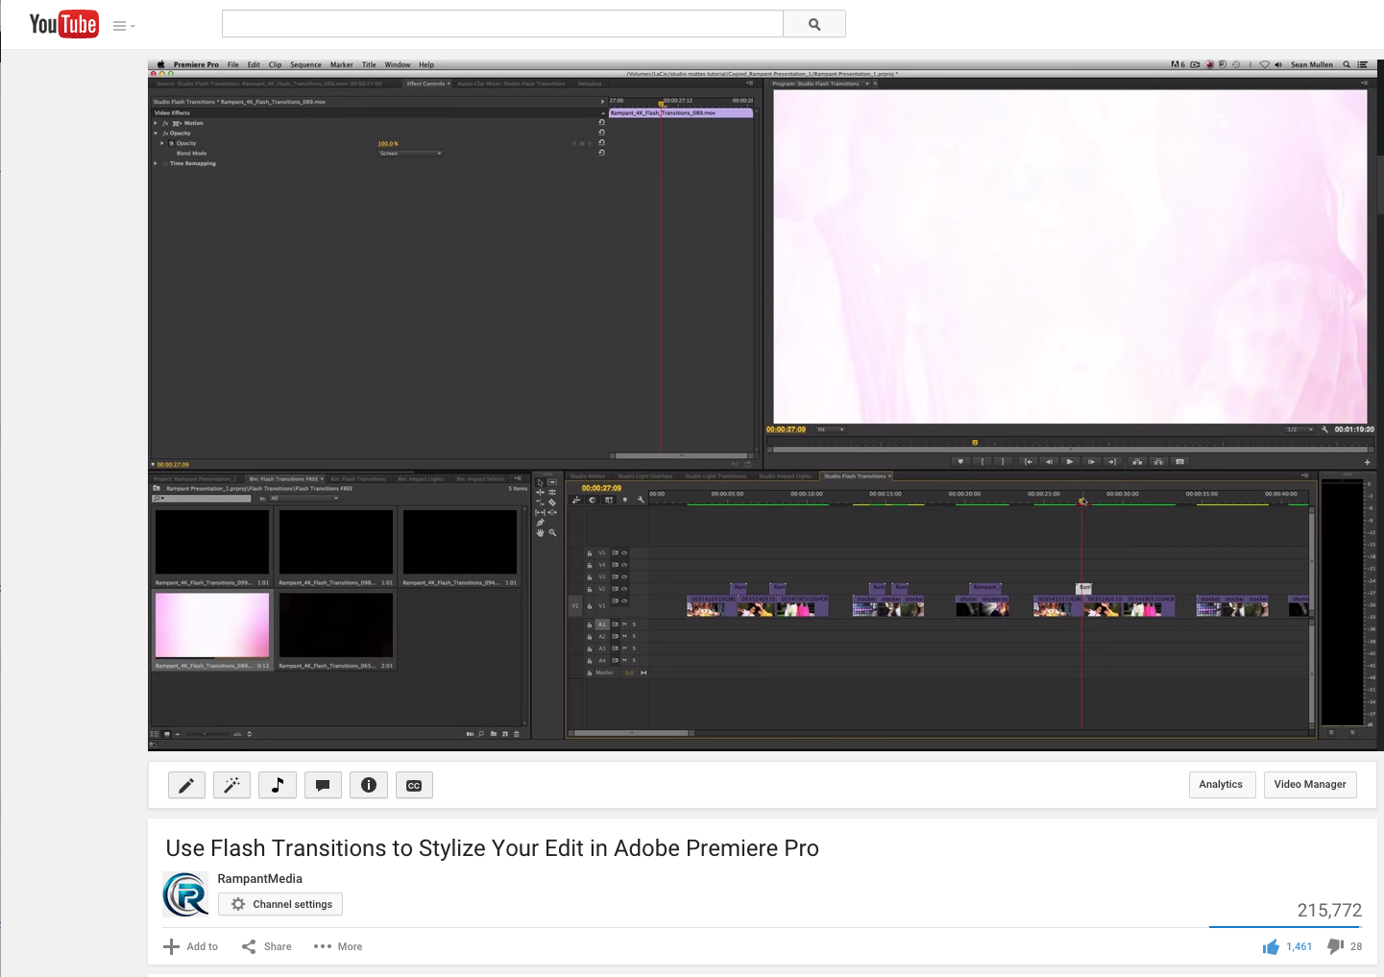The height and width of the screenshot is (977, 1384).
Task: Open the Blend Mode Screen dropdown
Action: point(410,154)
